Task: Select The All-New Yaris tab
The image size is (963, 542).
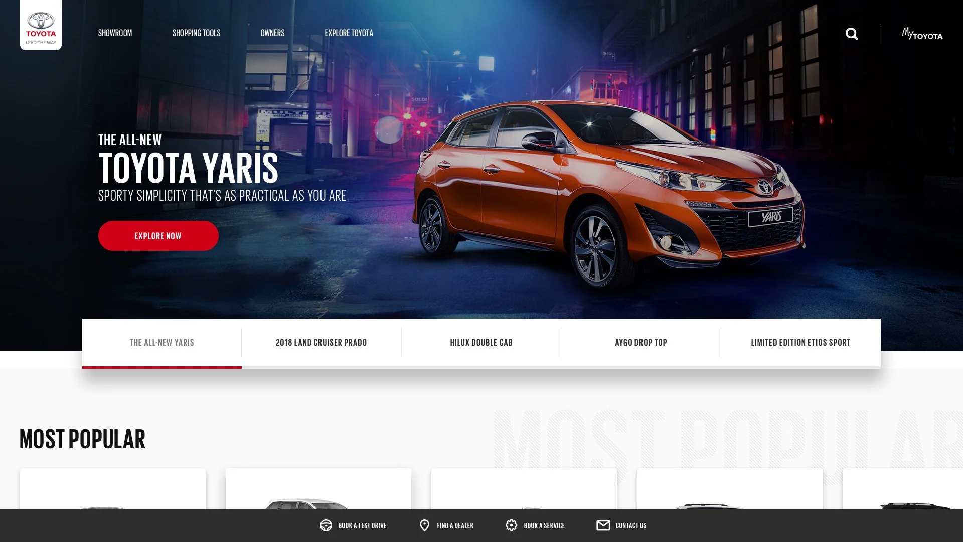Action: tap(162, 343)
